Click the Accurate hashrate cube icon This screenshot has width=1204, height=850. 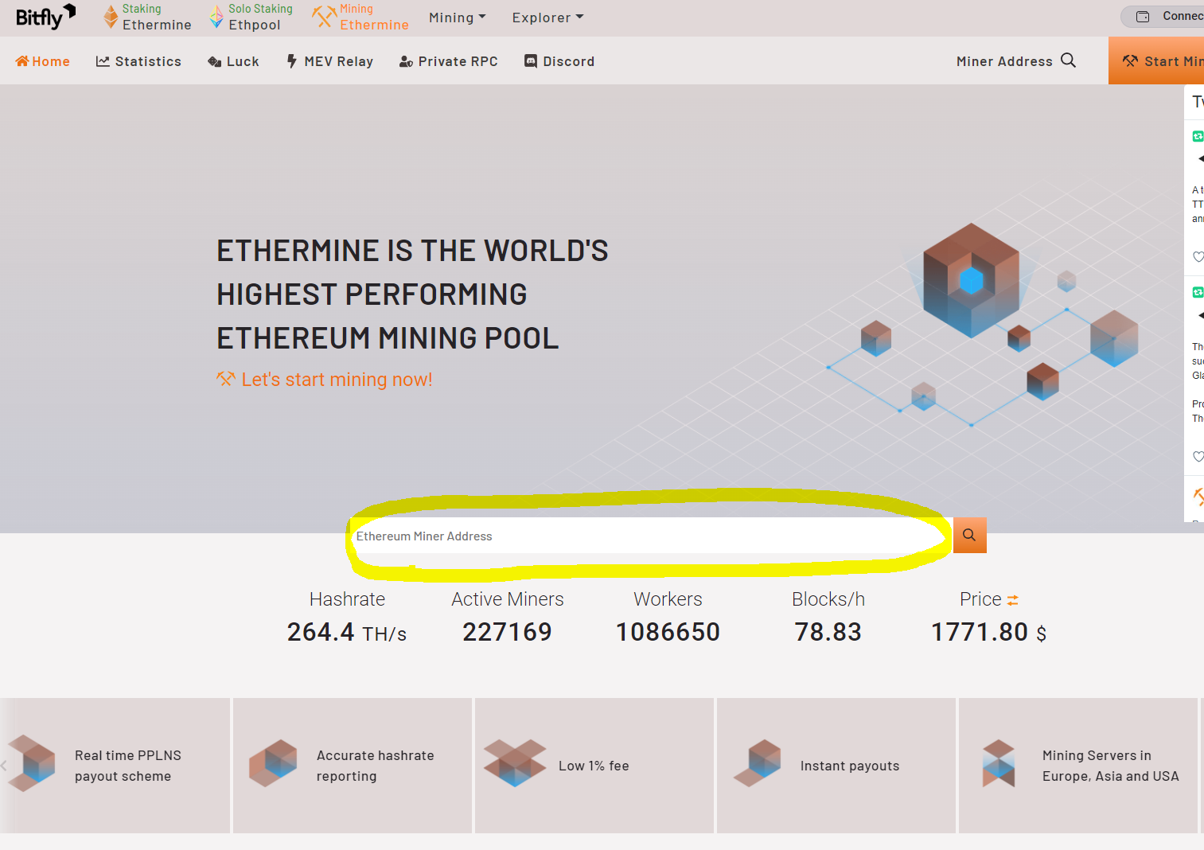point(273,763)
